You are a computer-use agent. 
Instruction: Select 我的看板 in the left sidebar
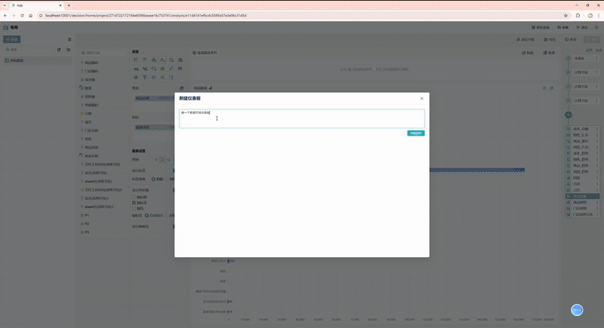pyautogui.click(x=15, y=60)
